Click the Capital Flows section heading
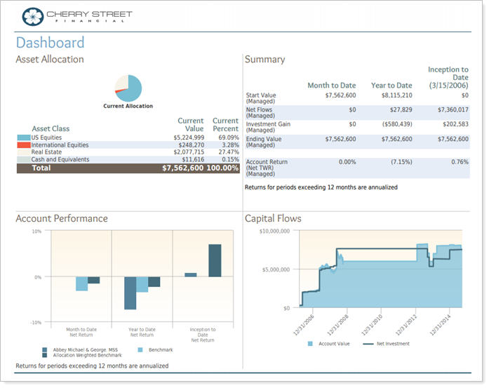489x388 pixels. [273, 219]
